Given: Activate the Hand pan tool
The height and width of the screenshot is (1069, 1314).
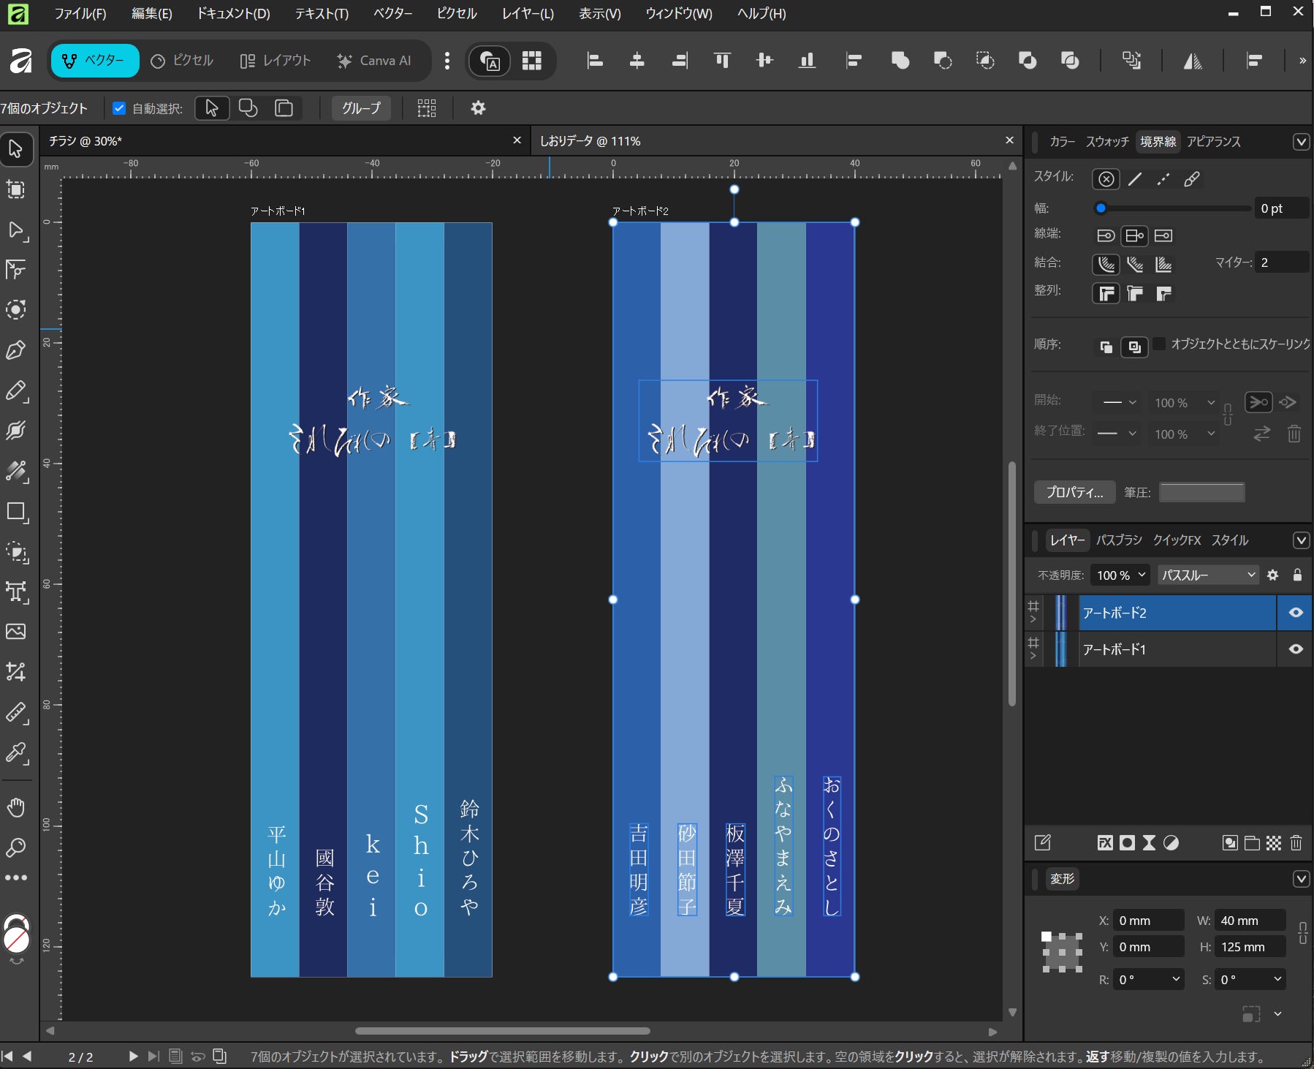Looking at the screenshot, I should pyautogui.click(x=15, y=807).
